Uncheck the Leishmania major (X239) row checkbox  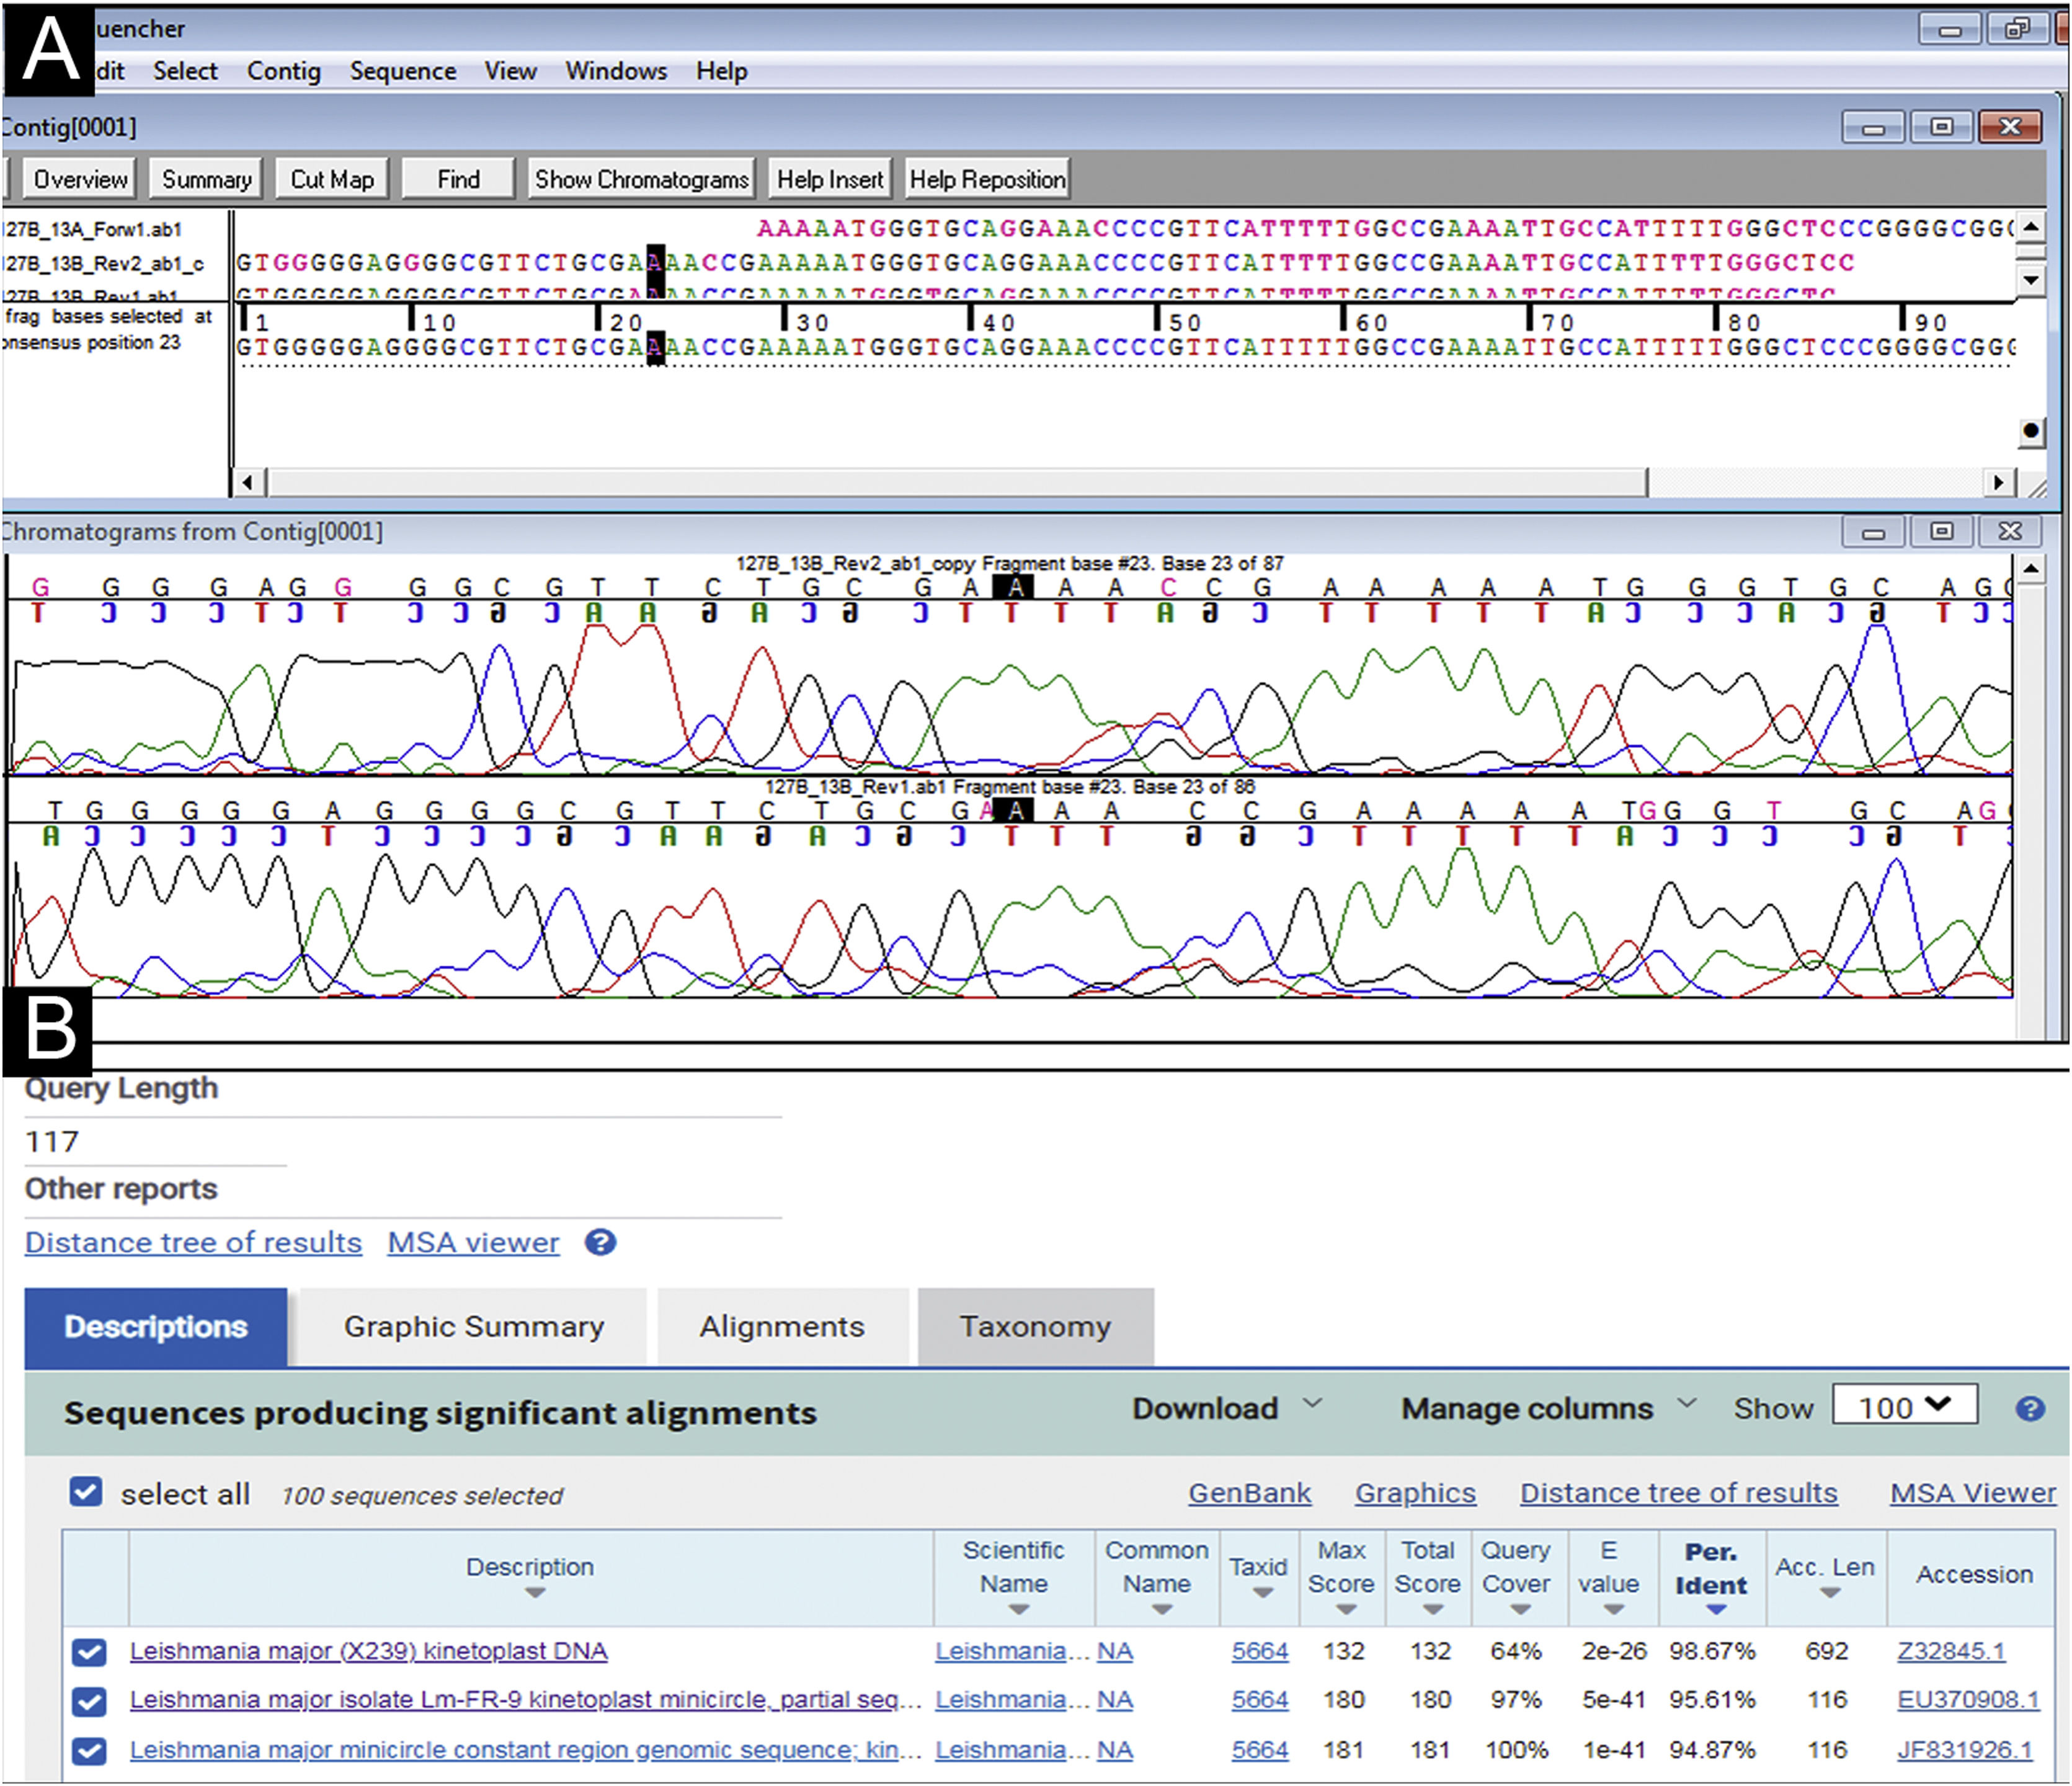(89, 1652)
